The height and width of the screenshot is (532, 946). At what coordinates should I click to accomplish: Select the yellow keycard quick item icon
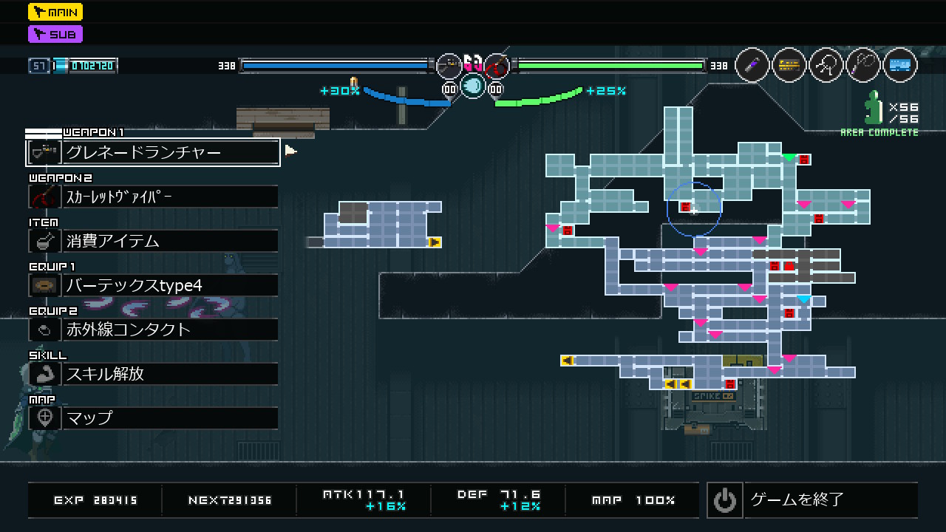point(789,66)
